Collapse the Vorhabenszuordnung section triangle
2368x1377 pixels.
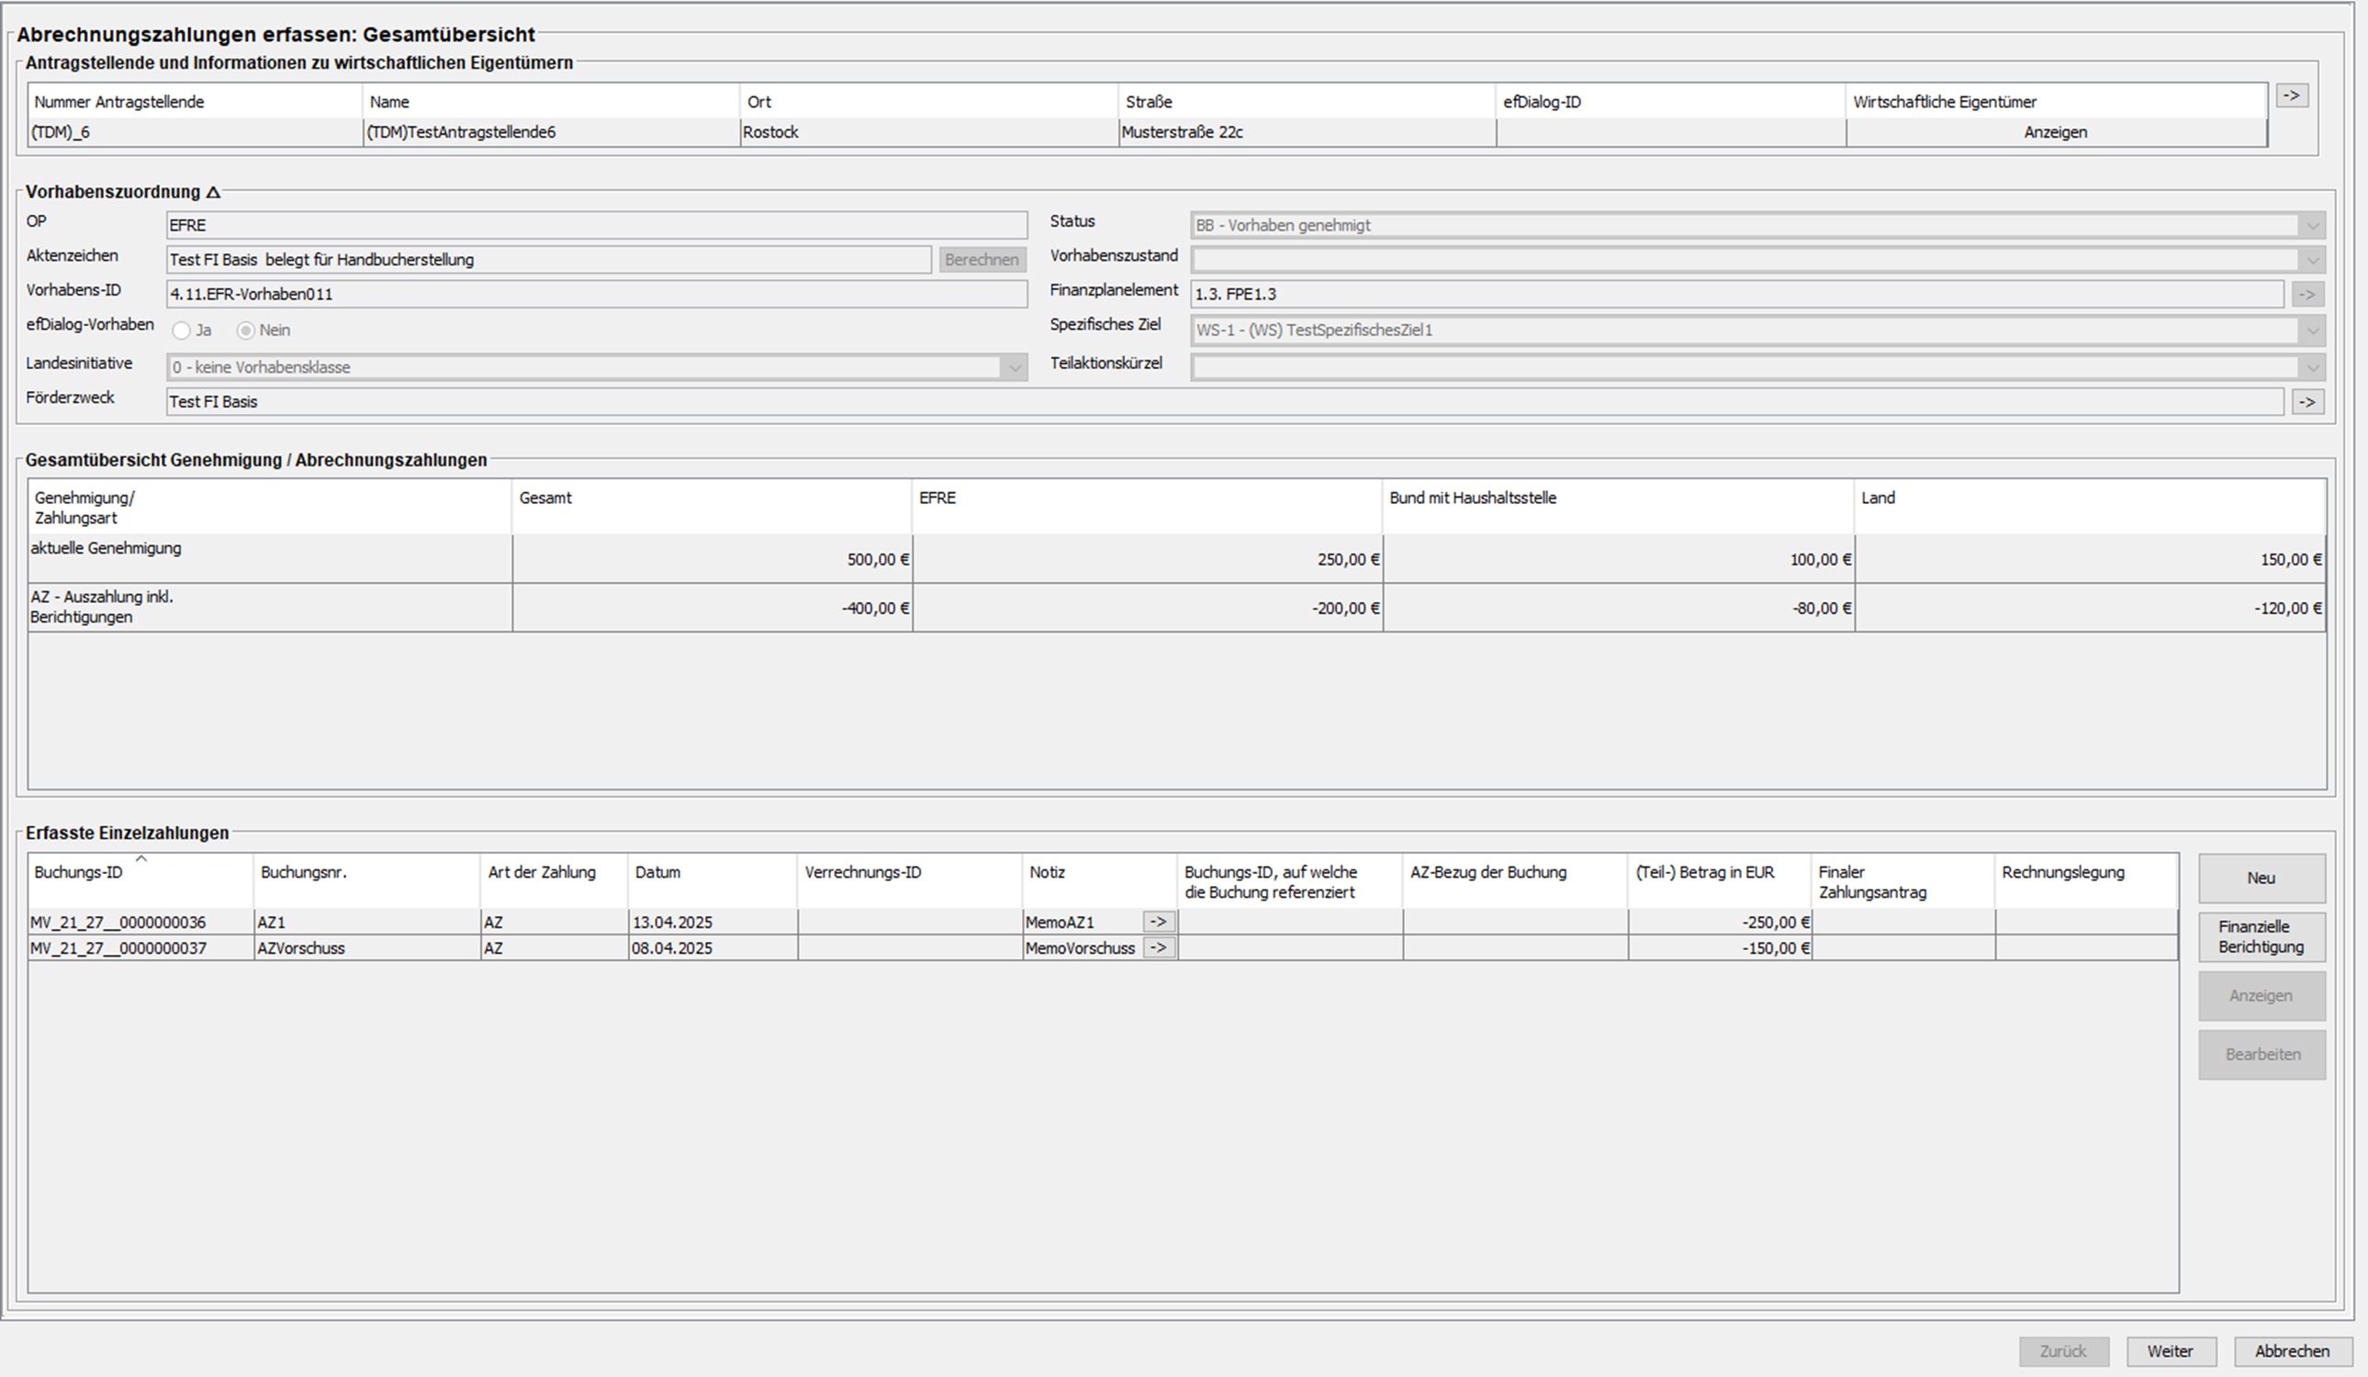pos(213,193)
